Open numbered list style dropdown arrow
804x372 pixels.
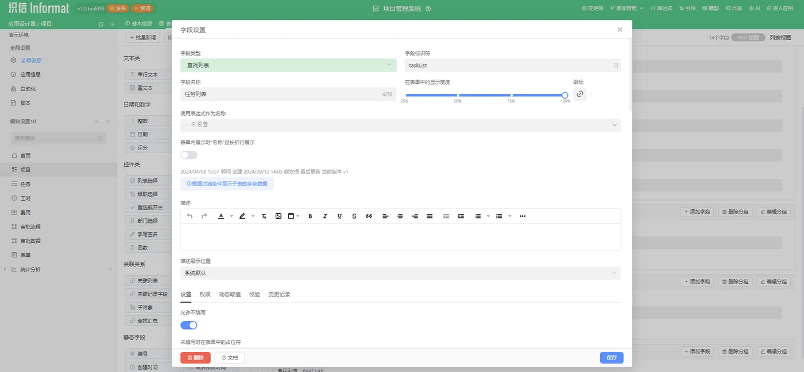488,216
